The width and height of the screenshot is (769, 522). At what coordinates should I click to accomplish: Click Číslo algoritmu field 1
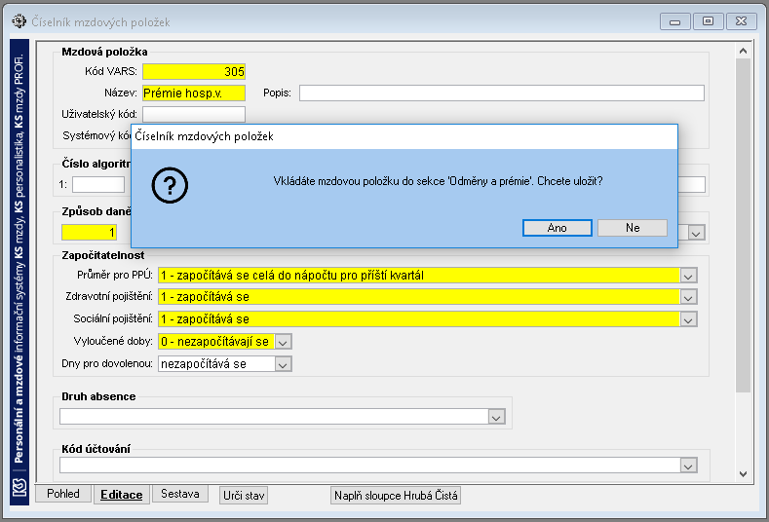98,185
